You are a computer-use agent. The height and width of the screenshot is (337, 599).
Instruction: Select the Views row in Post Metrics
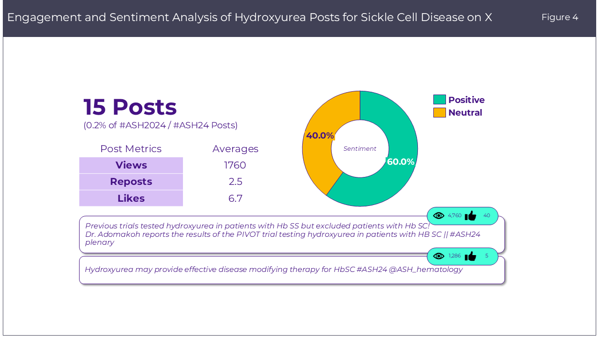tap(131, 165)
